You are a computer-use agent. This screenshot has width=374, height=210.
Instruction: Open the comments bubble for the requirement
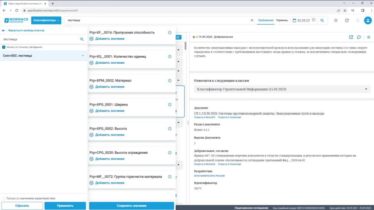[359, 37]
